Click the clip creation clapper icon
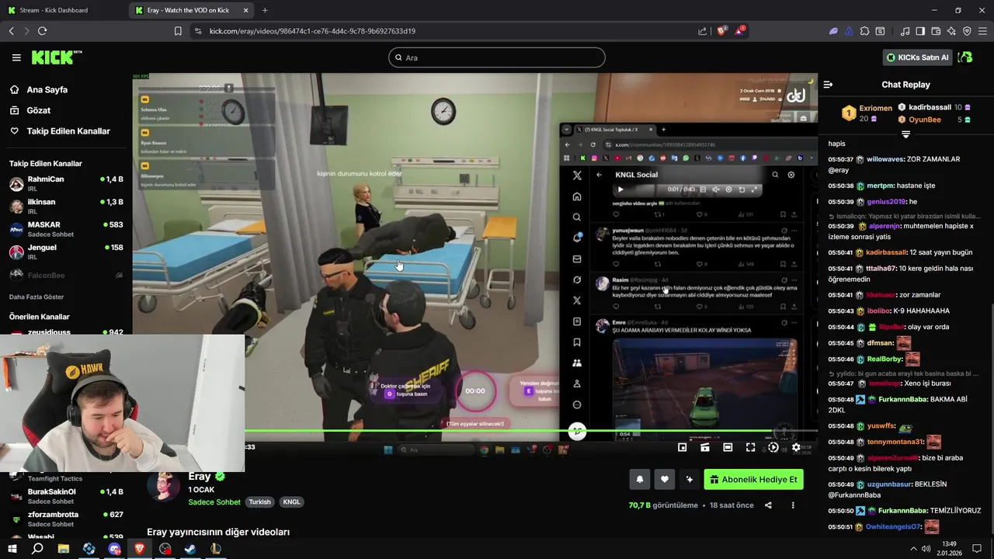This screenshot has height=559, width=994. (704, 447)
